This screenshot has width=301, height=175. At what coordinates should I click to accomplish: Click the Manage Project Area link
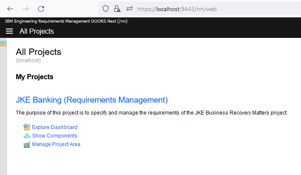pyautogui.click(x=56, y=144)
